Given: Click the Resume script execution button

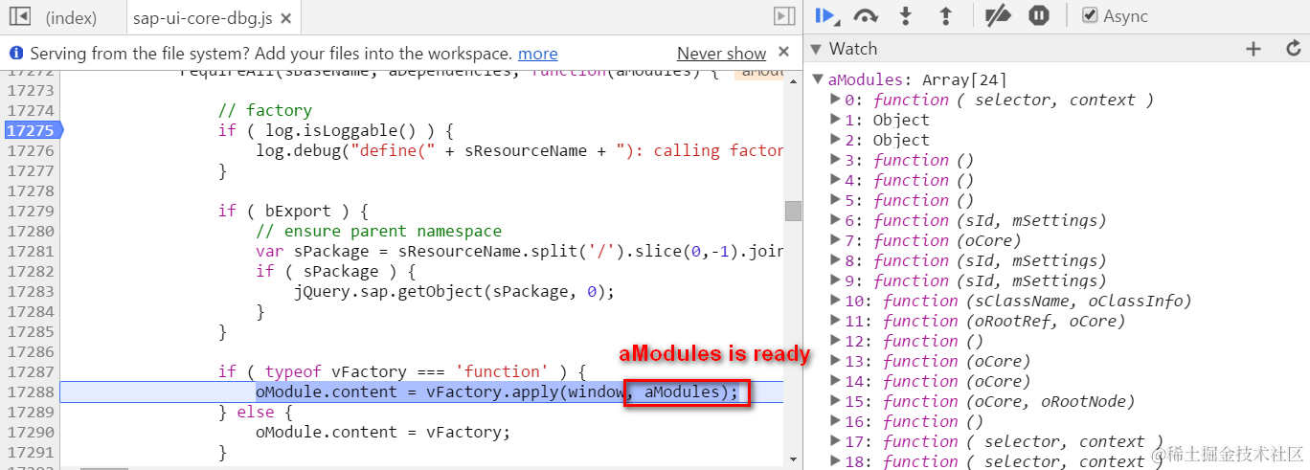Looking at the screenshot, I should point(825,15).
